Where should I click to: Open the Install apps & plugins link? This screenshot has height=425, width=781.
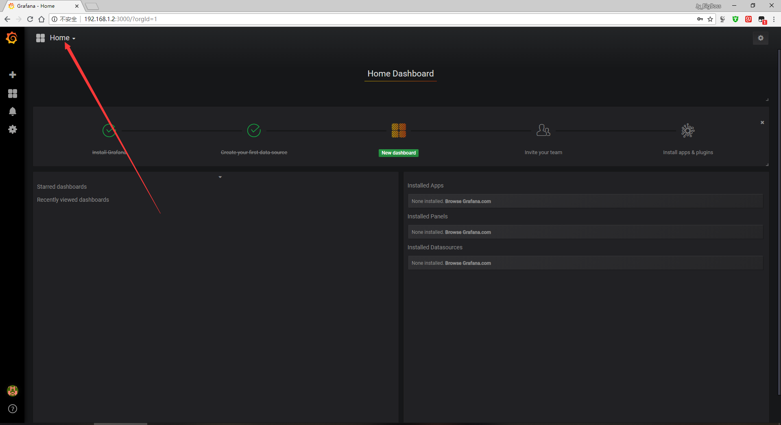(688, 153)
